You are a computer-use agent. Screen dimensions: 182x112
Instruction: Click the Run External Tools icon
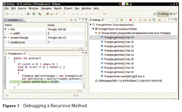[x=40, y=14]
